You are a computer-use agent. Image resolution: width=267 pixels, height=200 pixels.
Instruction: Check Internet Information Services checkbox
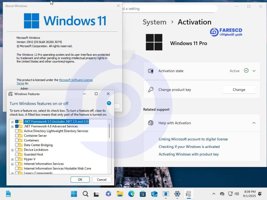coord(17,164)
